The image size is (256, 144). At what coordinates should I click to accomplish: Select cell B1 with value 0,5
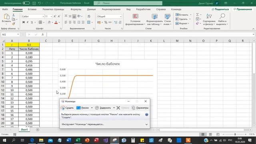click(x=29, y=45)
